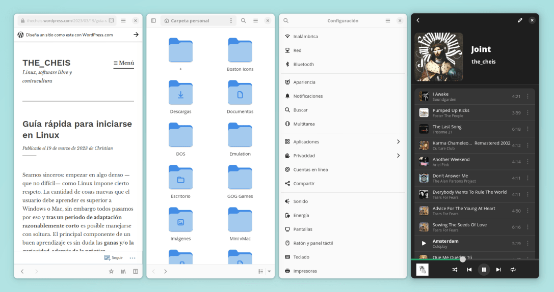This screenshot has height=292, width=554.
Task: Select the Documentos folder
Action: [x=240, y=97]
